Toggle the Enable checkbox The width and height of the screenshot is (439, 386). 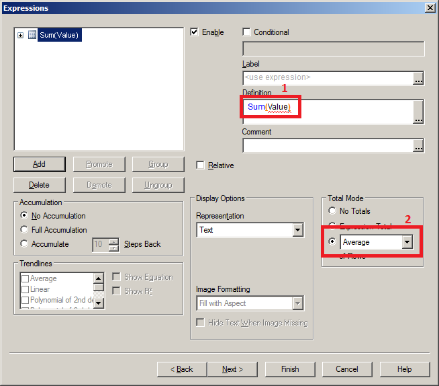tap(194, 32)
